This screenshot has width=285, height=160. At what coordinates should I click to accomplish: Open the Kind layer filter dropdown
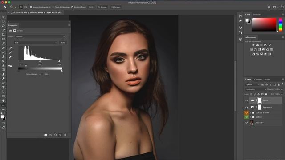coord(252,85)
